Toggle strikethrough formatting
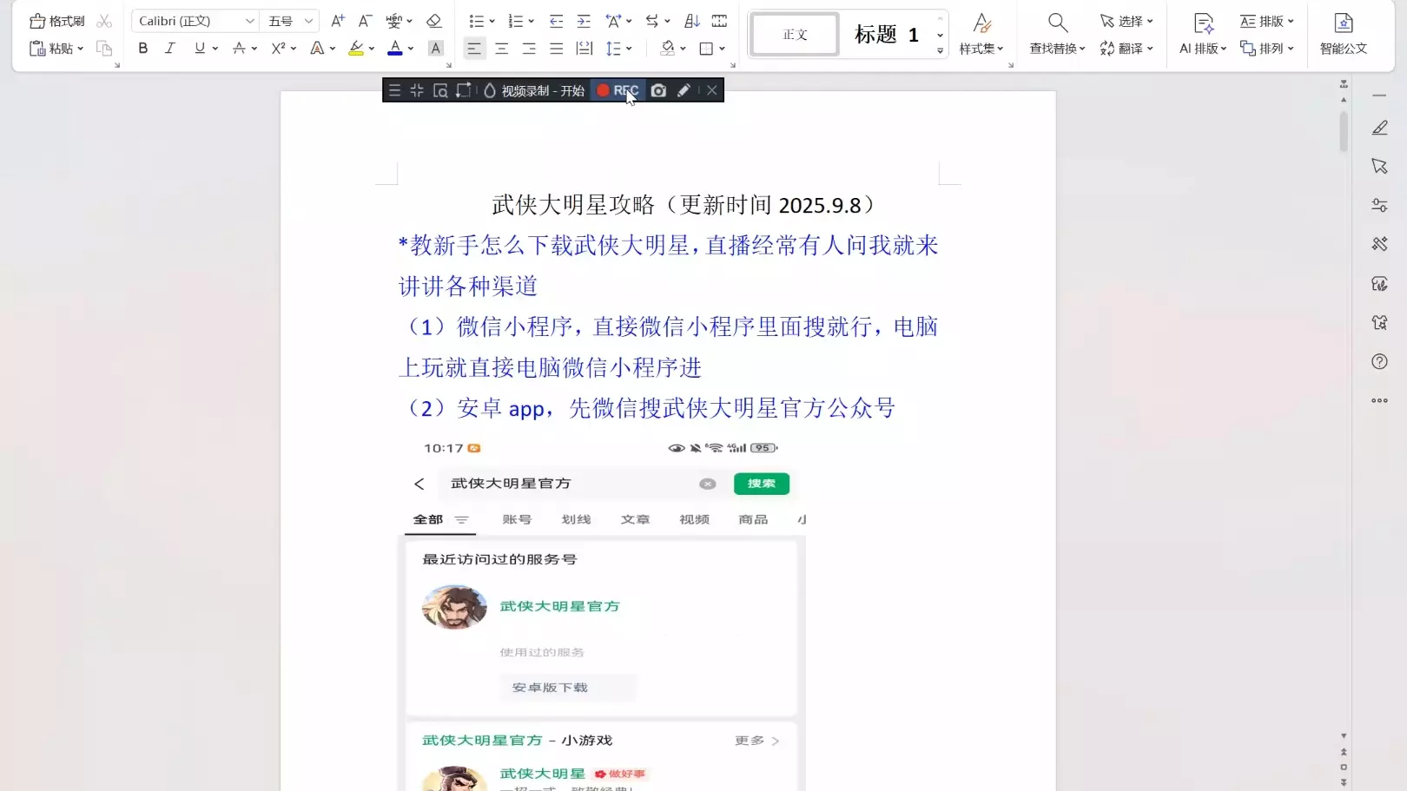Viewport: 1407px width, 791px height. pos(239,49)
